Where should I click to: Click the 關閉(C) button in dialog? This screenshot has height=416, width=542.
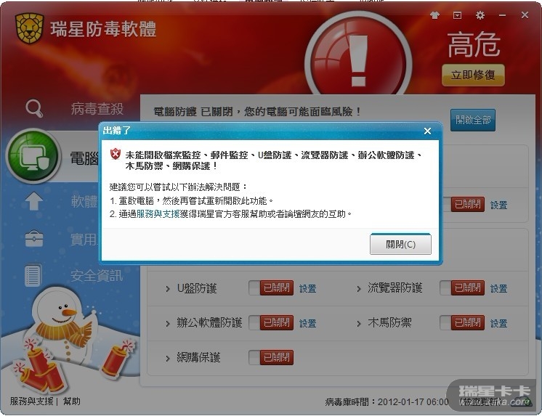tap(400, 244)
